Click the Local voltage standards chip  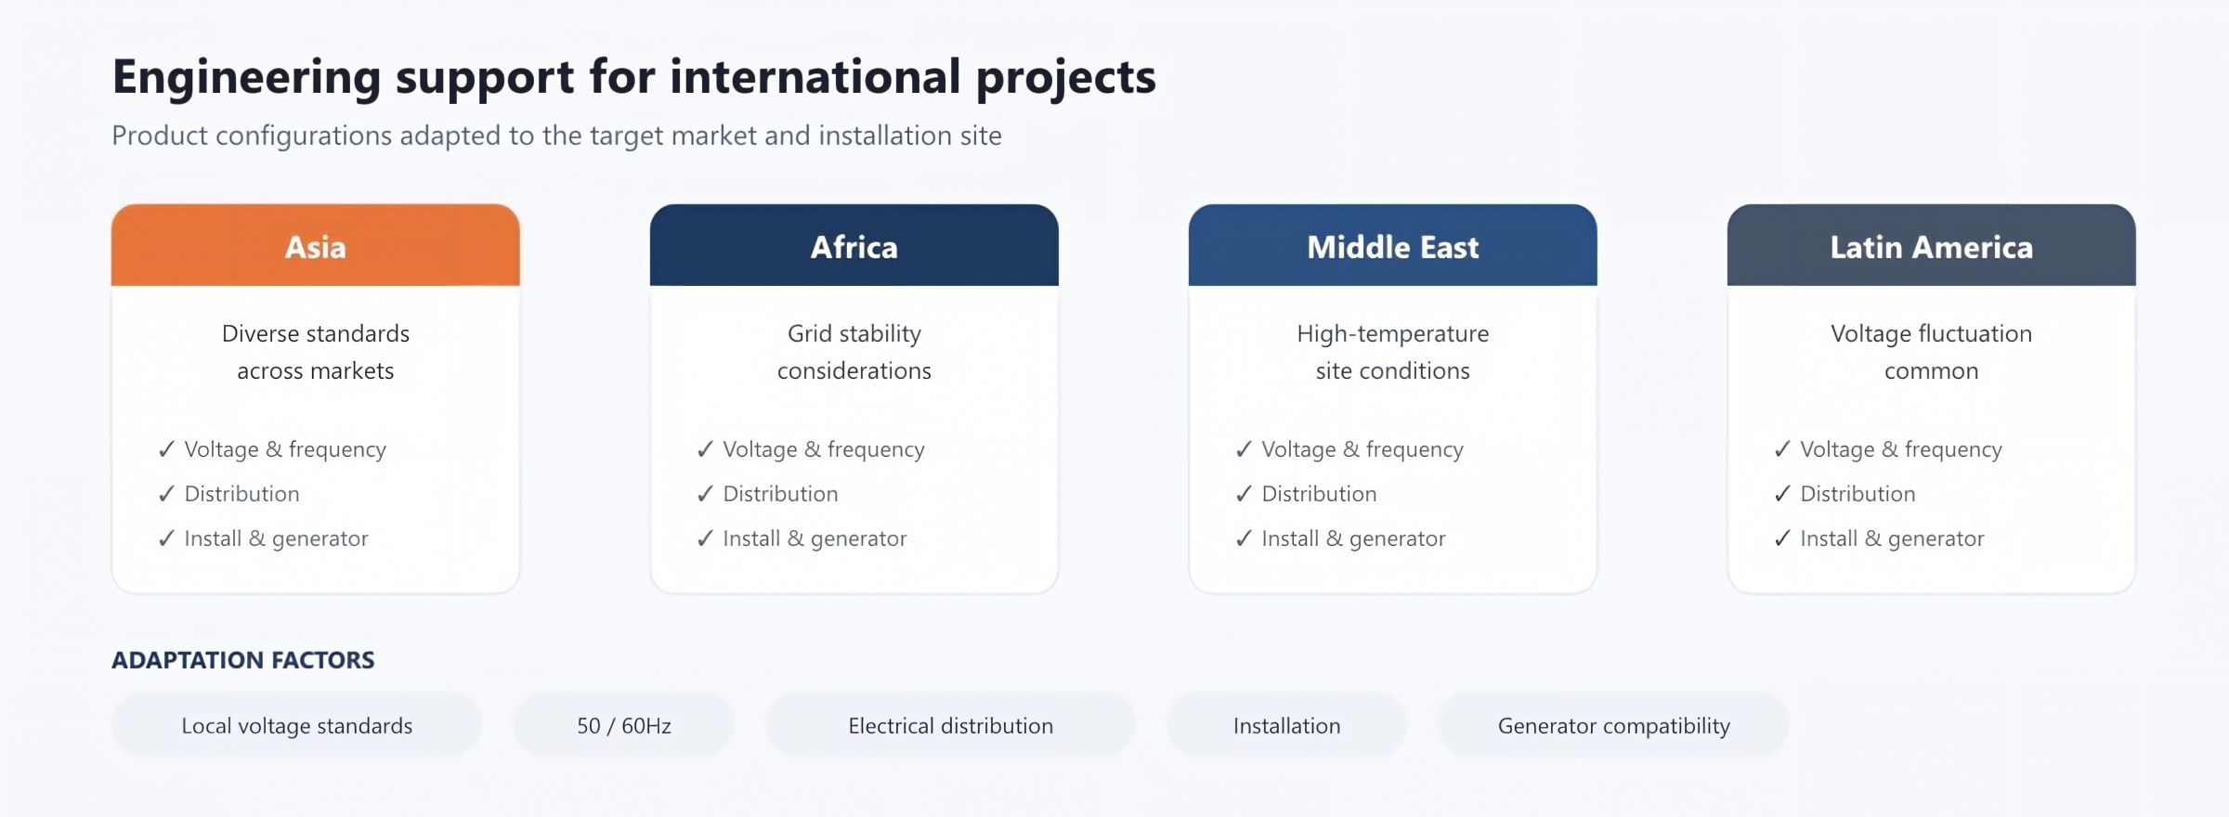[296, 725]
